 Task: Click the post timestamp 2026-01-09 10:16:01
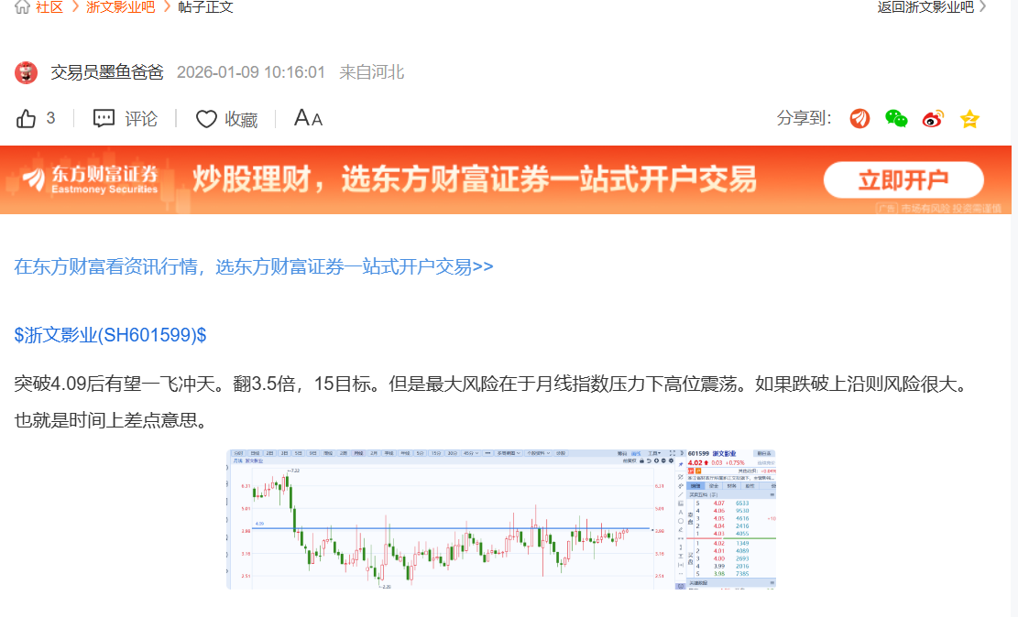(250, 72)
